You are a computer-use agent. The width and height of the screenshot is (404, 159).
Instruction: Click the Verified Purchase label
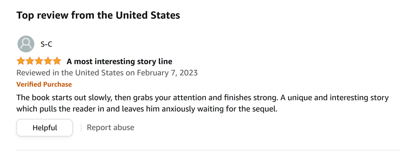(44, 84)
